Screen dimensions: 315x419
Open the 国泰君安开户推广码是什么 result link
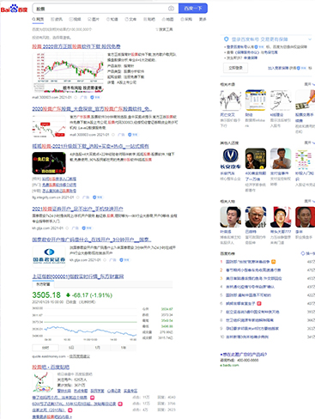coord(92,240)
